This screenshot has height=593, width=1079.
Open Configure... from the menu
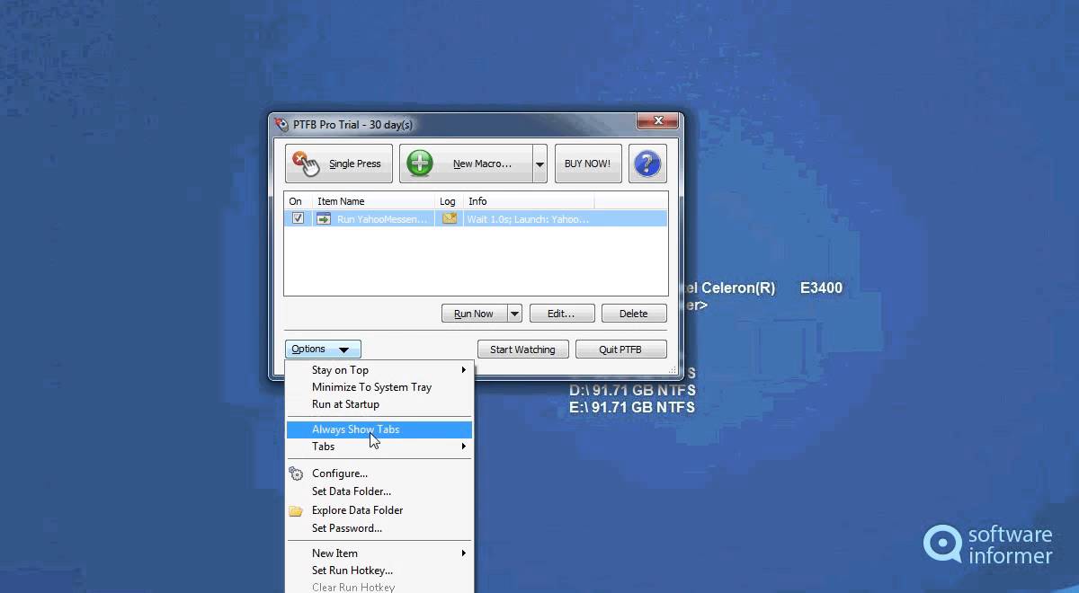379,474
